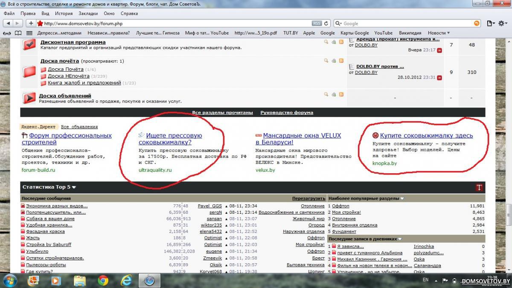Click the red collapse icon on statistics bar
The width and height of the screenshot is (512, 288).
479,187
